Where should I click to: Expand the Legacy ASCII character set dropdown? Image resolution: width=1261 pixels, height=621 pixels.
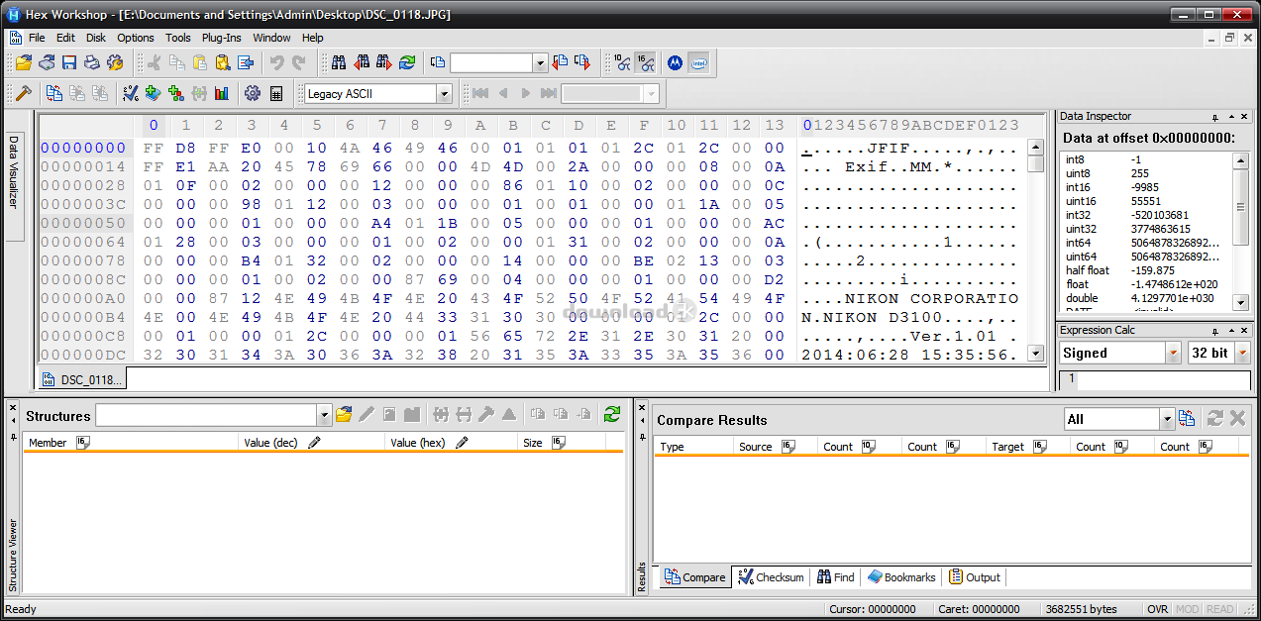pyautogui.click(x=444, y=94)
